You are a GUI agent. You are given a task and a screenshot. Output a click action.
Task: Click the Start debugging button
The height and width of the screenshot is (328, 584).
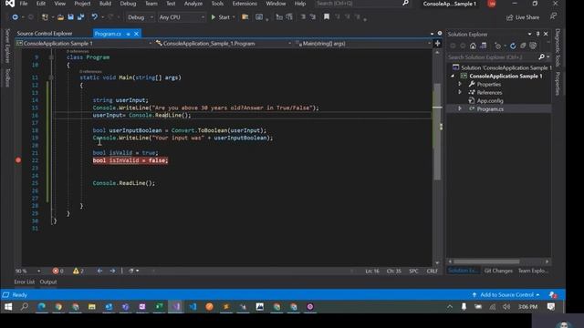click(220, 17)
